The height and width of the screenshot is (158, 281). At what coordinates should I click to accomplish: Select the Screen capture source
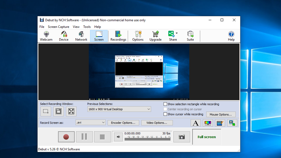(x=99, y=36)
